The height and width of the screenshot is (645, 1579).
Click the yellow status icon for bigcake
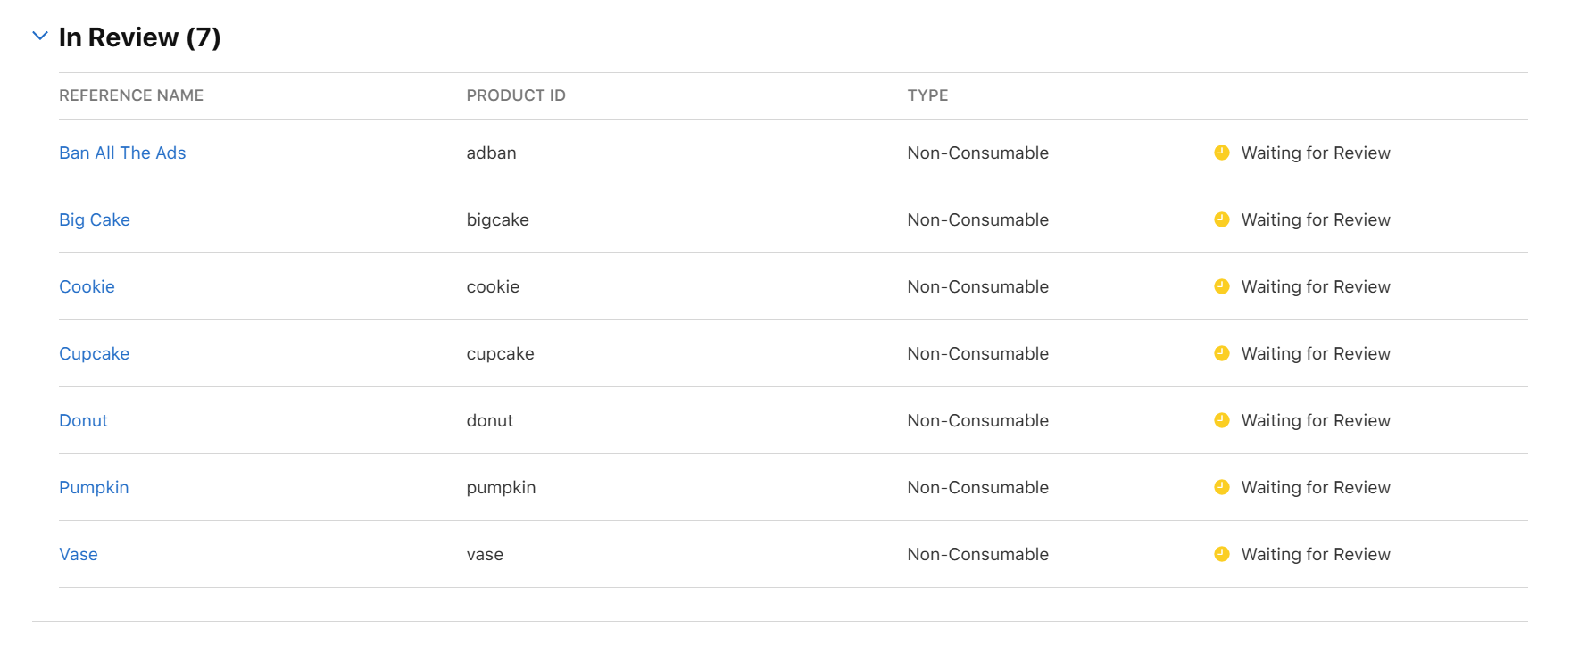pyautogui.click(x=1222, y=219)
